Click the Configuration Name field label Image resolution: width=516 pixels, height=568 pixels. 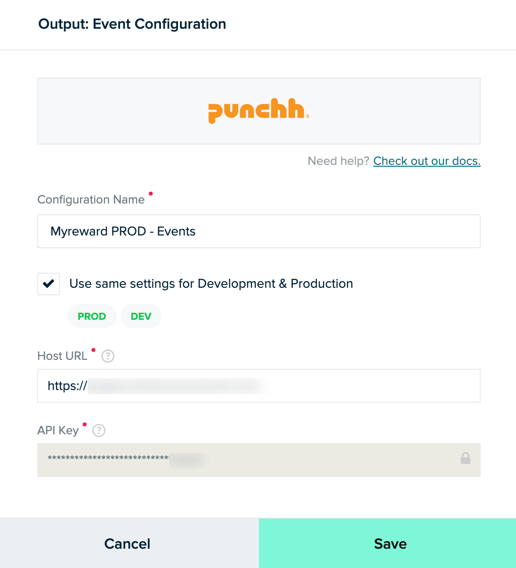91,200
